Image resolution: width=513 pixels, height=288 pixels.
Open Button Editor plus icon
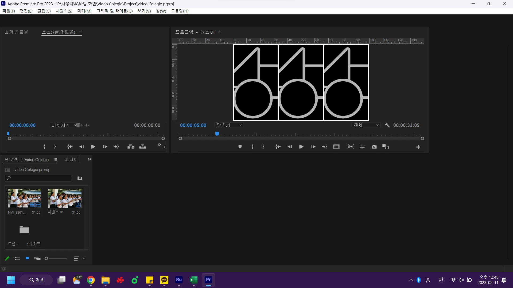coord(418,147)
